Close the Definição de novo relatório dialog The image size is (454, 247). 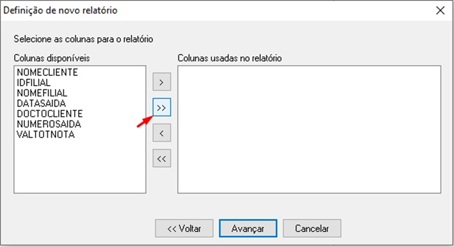tap(439, 10)
